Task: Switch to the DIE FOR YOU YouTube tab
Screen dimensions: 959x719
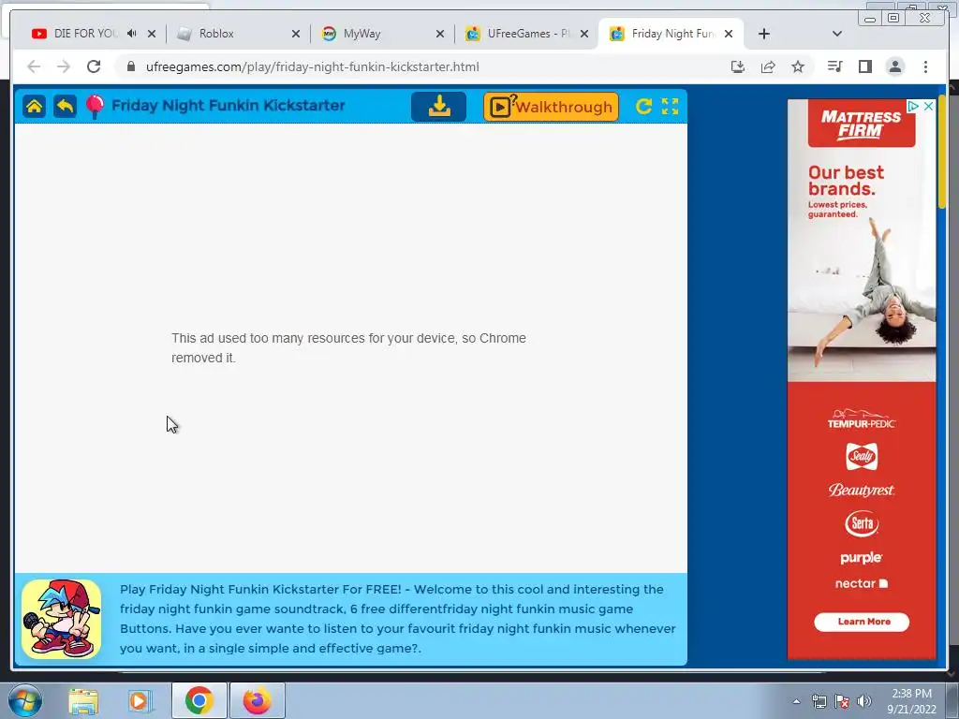Action: (x=84, y=34)
